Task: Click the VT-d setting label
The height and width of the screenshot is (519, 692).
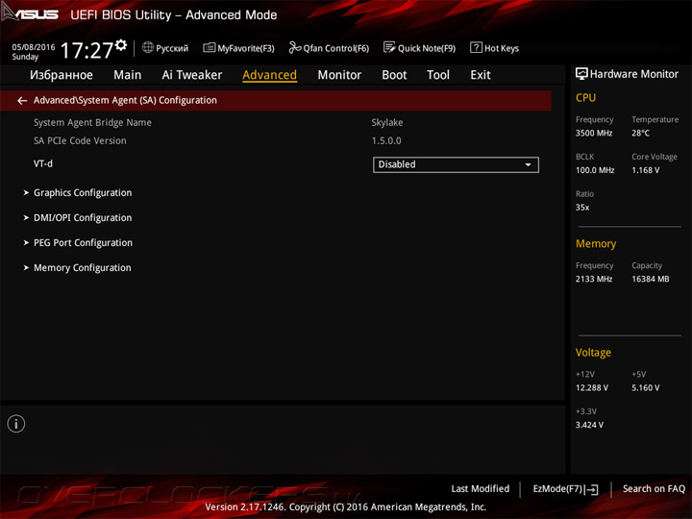Action: 43,163
